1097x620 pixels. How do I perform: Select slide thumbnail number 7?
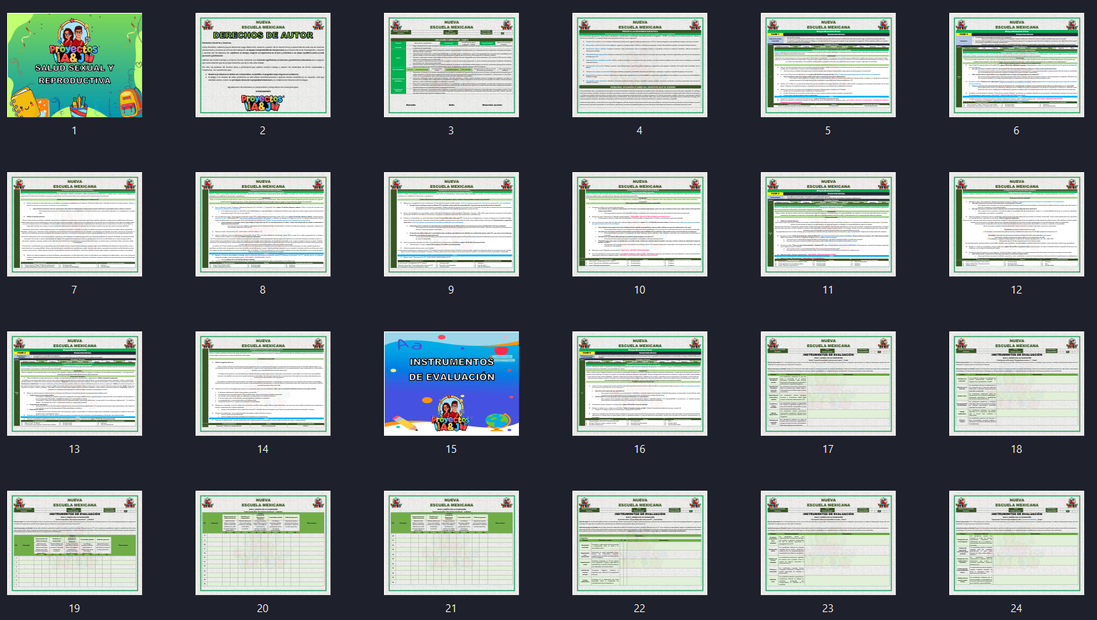pos(74,224)
